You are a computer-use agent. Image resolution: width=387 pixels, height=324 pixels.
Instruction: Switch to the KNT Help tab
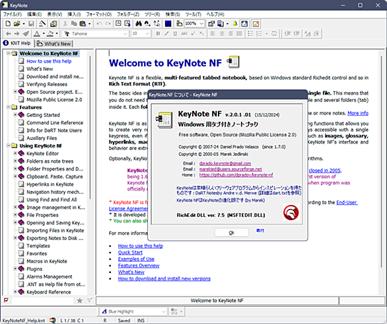click(x=17, y=43)
